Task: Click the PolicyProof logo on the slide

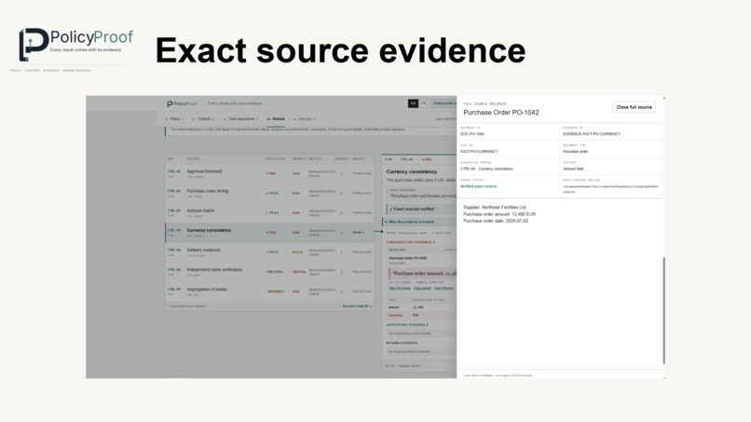Action: [x=75, y=44]
